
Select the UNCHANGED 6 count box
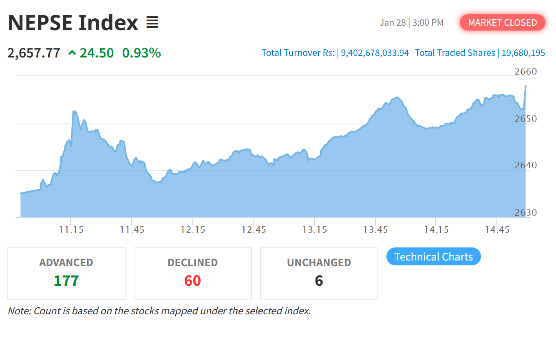coord(319,274)
